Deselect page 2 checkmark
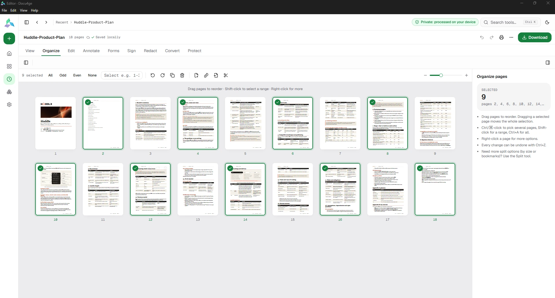Image resolution: width=555 pixels, height=298 pixels. pos(88,102)
